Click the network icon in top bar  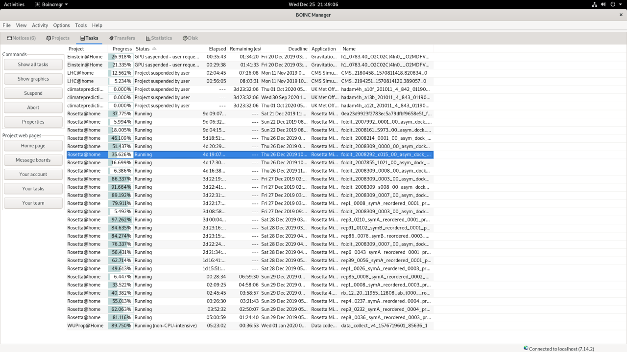[x=594, y=4]
